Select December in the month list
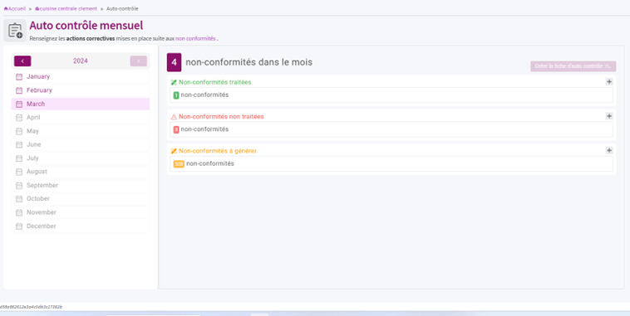The height and width of the screenshot is (316, 630). click(x=81, y=226)
